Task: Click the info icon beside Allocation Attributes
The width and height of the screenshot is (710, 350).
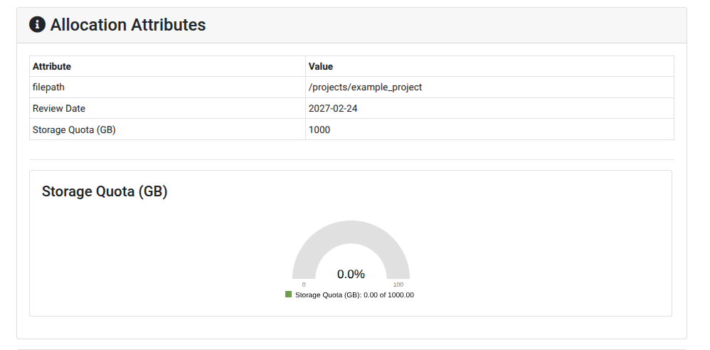Action: (37, 25)
